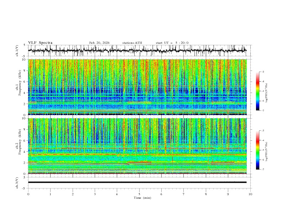This screenshot has width=282, height=218.
Task: Click the lower color bar beside ch.2
Action: (258, 150)
